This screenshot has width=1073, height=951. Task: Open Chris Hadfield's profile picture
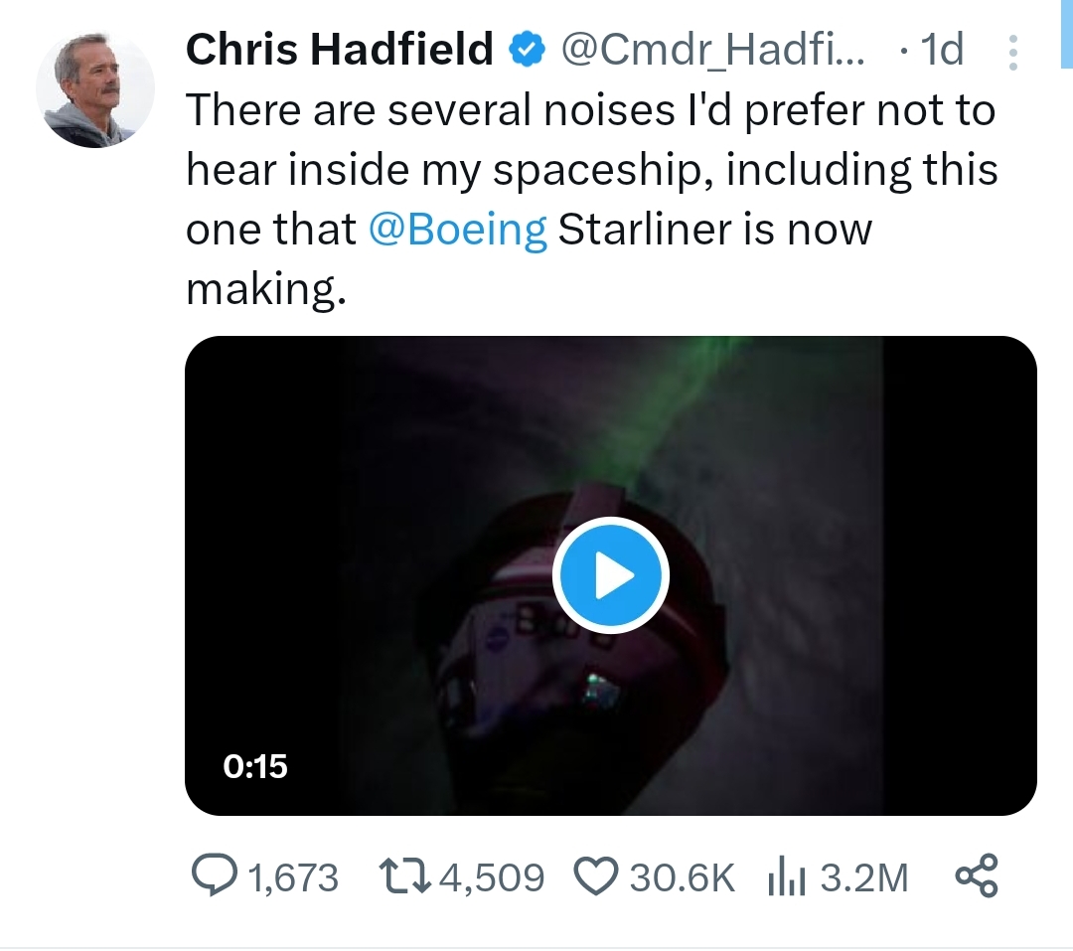tap(95, 89)
